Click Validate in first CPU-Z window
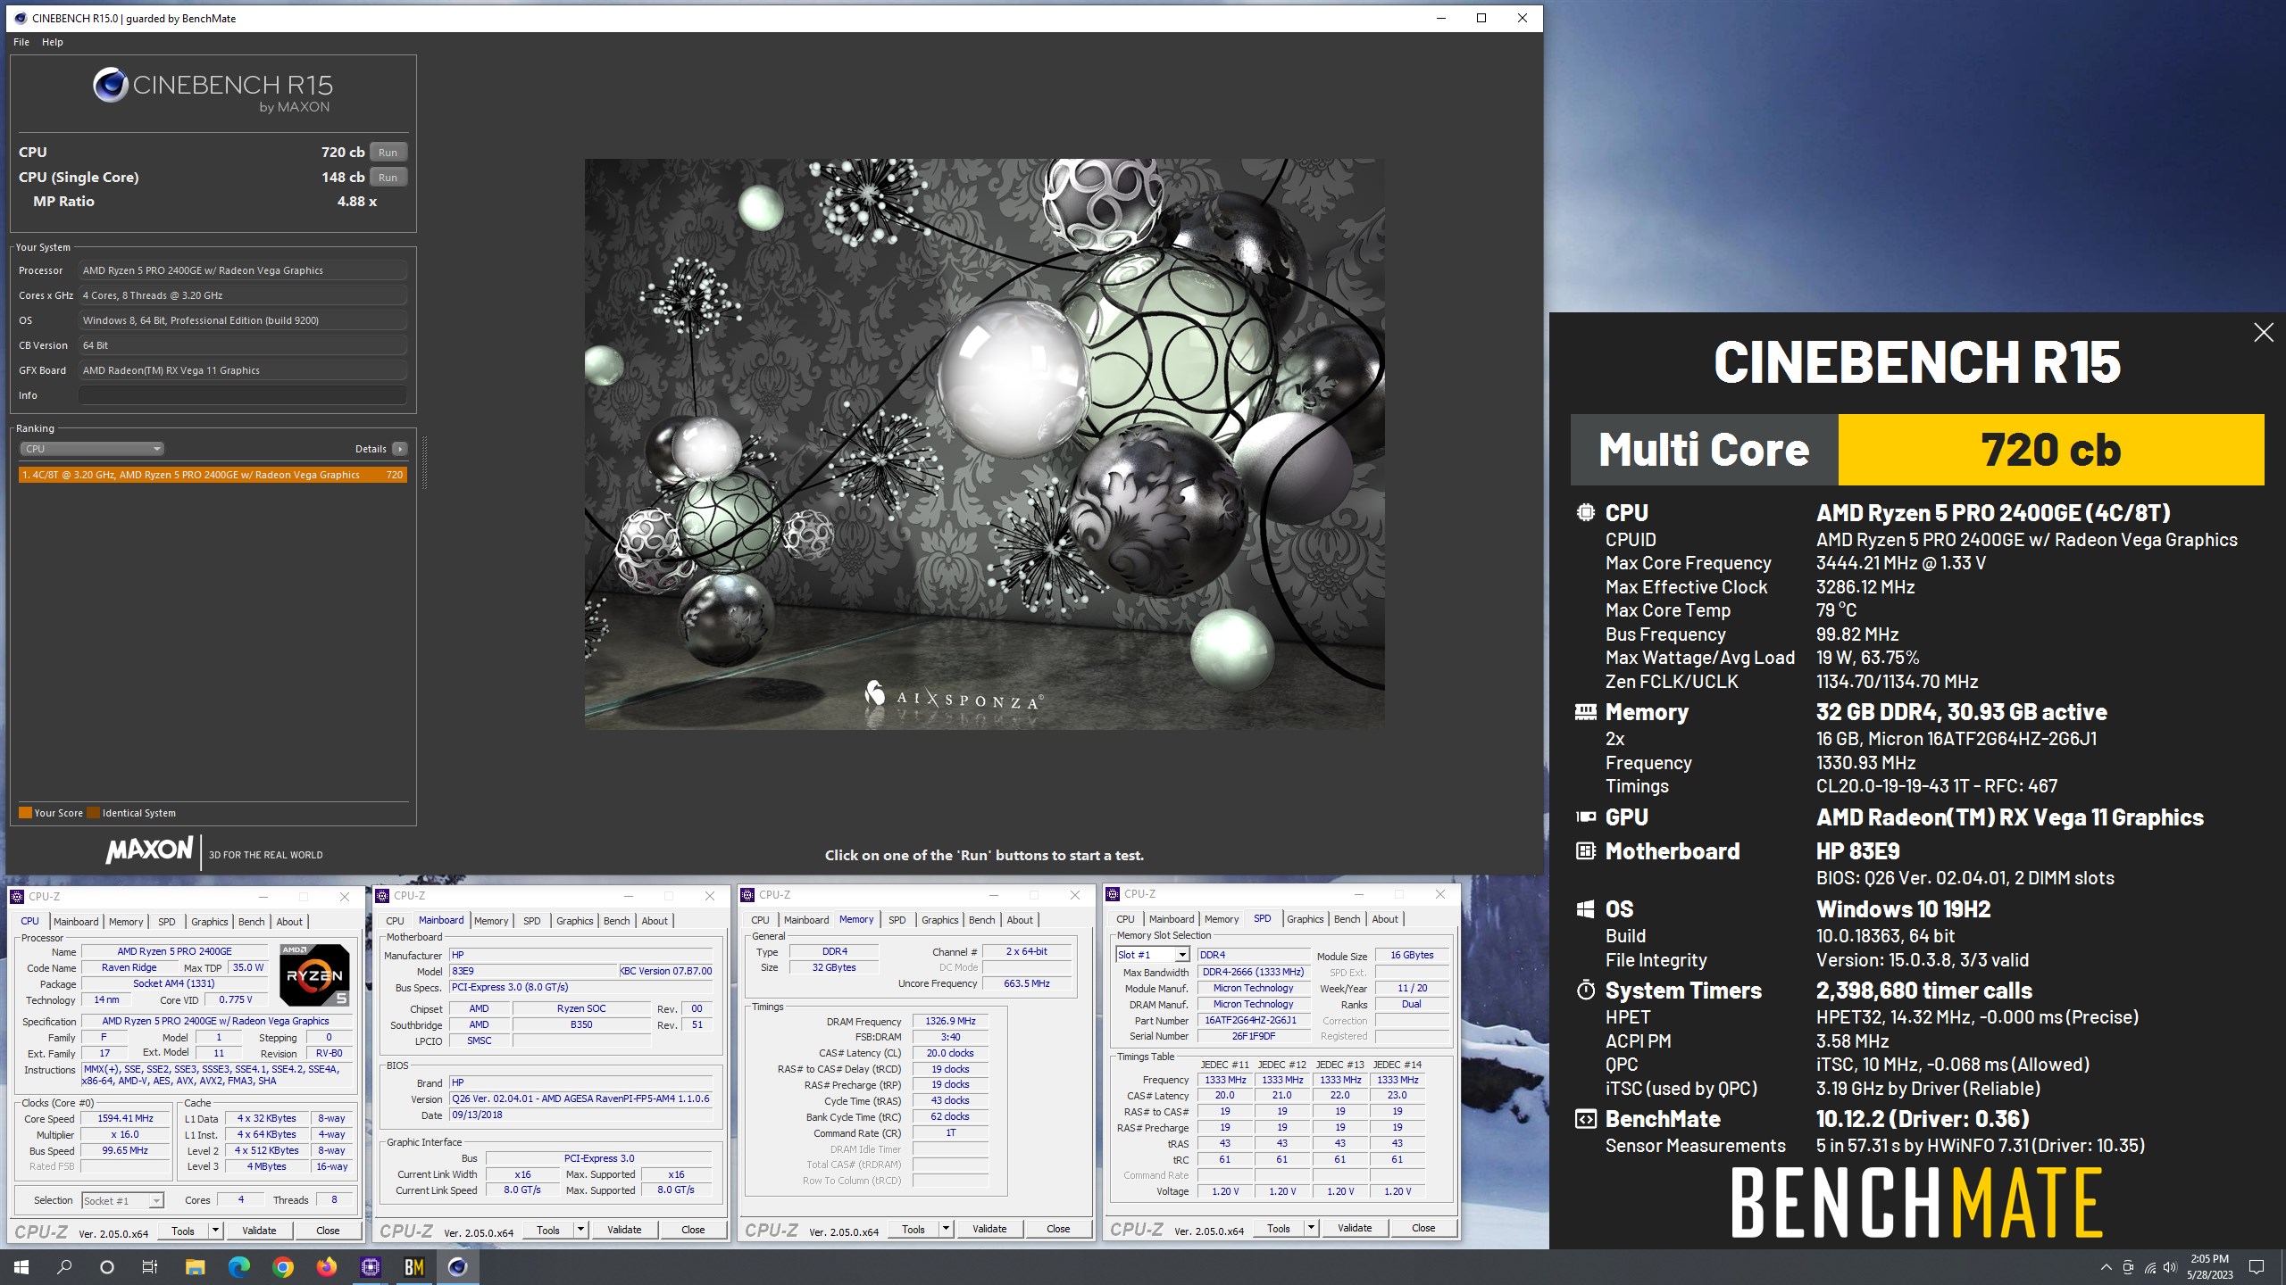The height and width of the screenshot is (1285, 2286). click(259, 1231)
